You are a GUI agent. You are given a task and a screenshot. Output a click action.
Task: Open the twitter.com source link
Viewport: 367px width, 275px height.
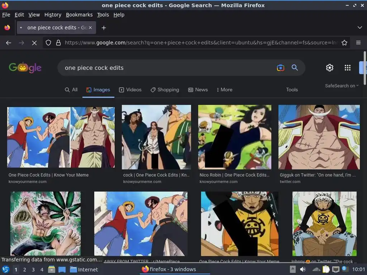[x=290, y=182]
